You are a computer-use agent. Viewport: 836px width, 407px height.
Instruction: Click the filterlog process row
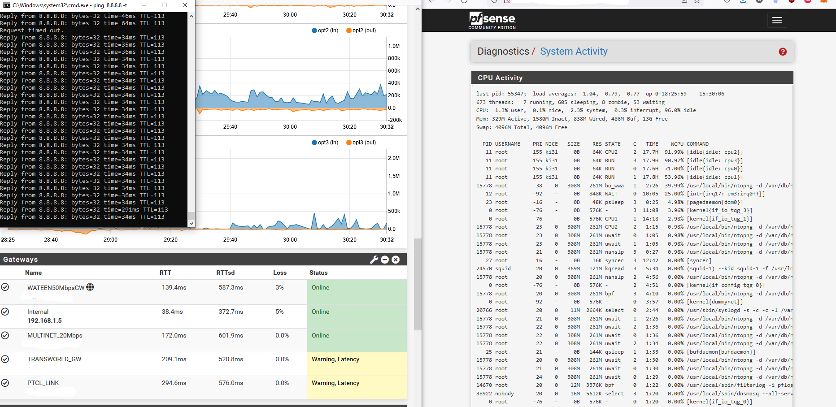click(634, 385)
